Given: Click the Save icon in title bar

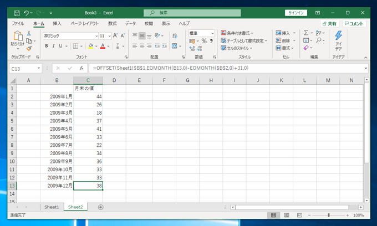Looking at the screenshot, I should pos(17,13).
